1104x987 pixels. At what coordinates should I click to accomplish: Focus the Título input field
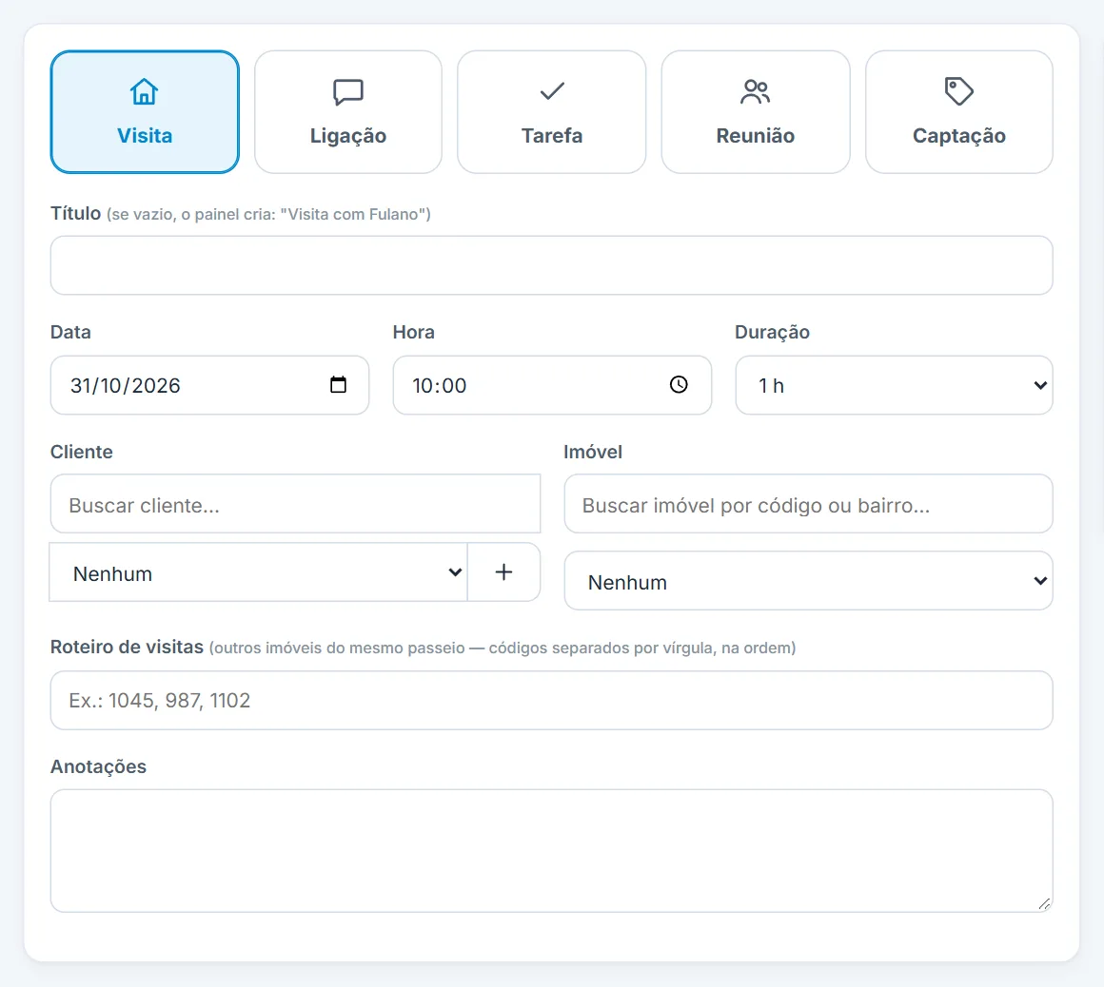pos(552,265)
